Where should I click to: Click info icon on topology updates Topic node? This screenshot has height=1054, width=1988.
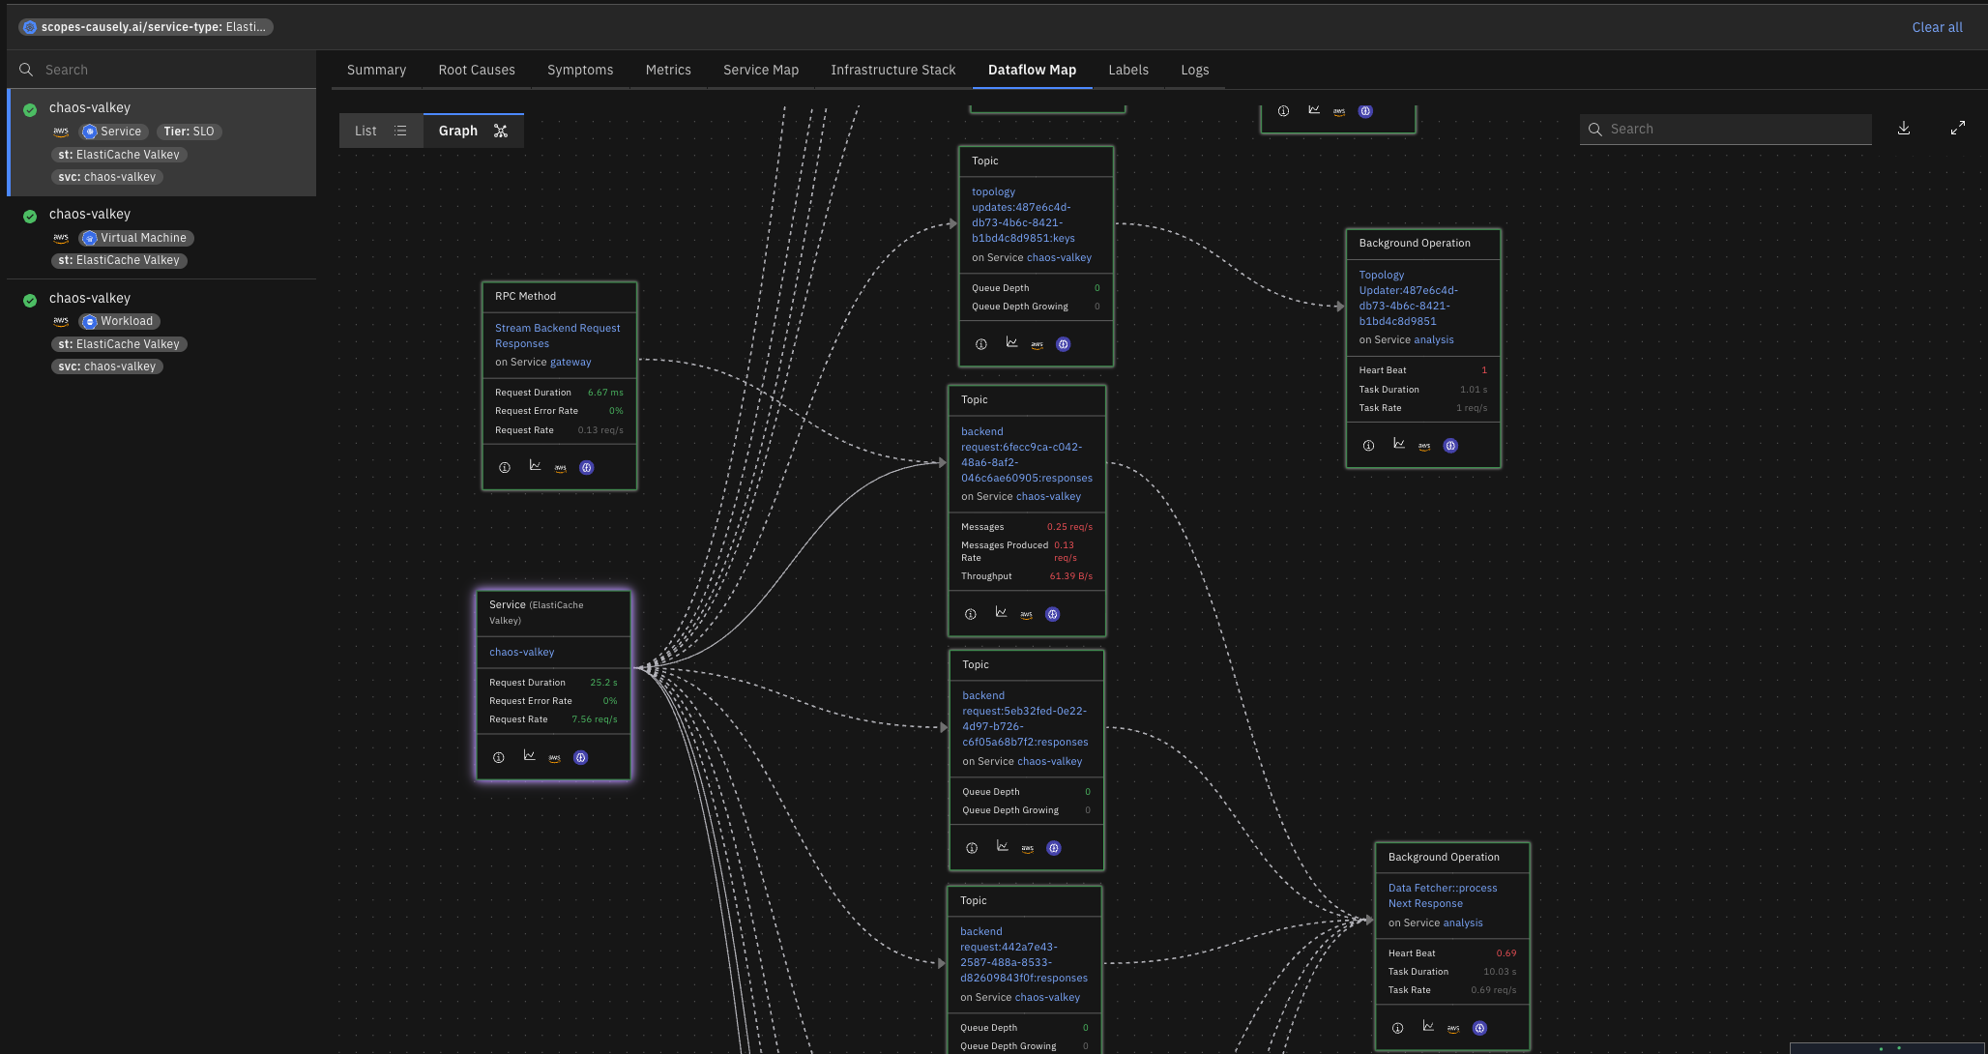pos(981,344)
